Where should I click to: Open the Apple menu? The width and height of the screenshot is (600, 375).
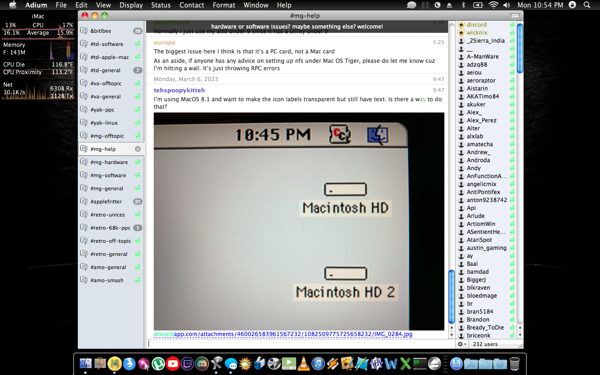click(x=13, y=5)
